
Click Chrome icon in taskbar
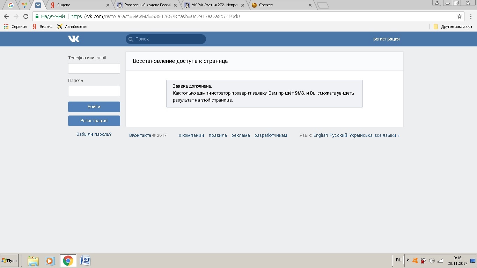click(x=68, y=261)
